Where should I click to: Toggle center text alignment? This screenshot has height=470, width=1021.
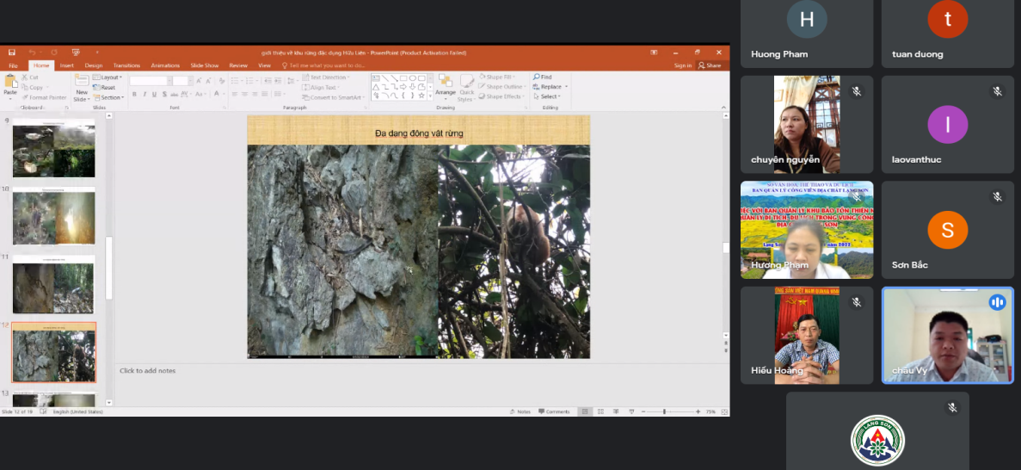[245, 94]
